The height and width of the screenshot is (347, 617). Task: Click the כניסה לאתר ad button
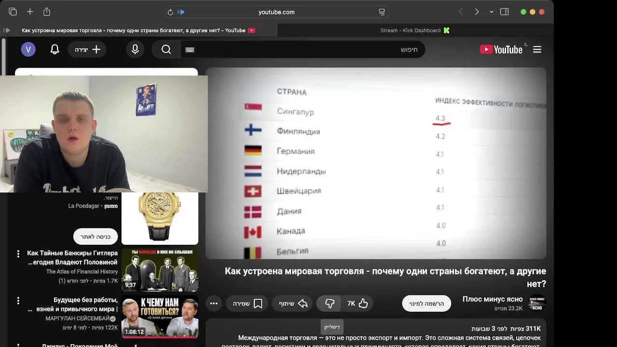tap(95, 237)
